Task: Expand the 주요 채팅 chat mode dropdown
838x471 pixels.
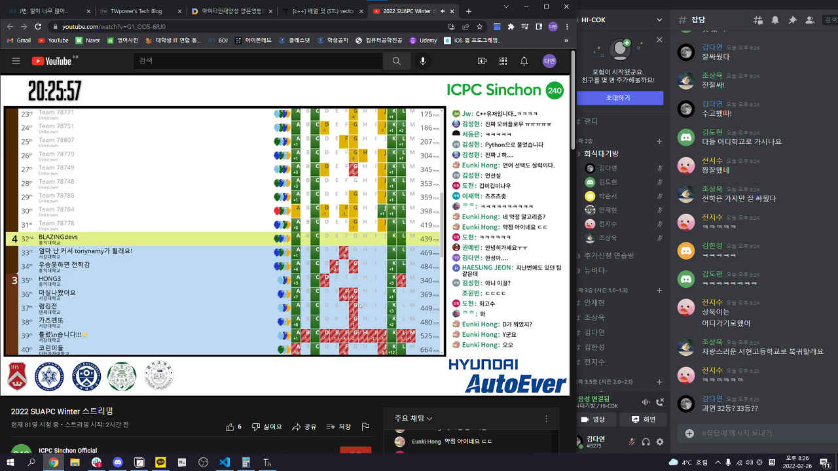Action: [413, 419]
